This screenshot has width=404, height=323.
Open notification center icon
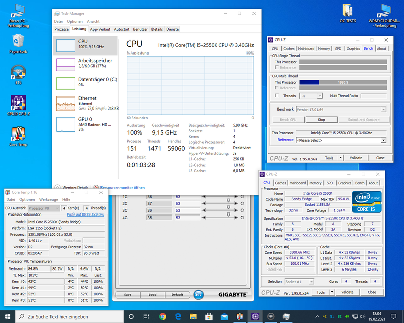coord(393,316)
